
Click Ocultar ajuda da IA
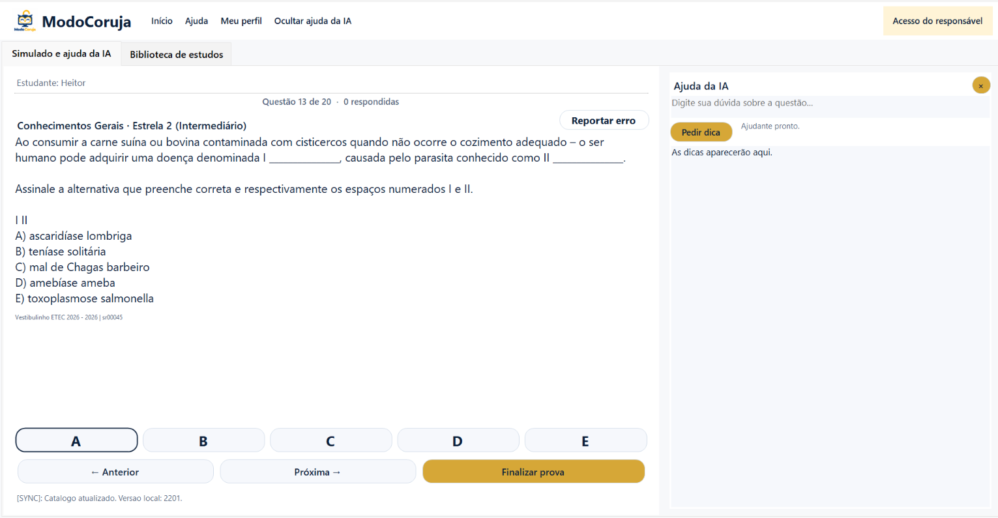click(313, 21)
